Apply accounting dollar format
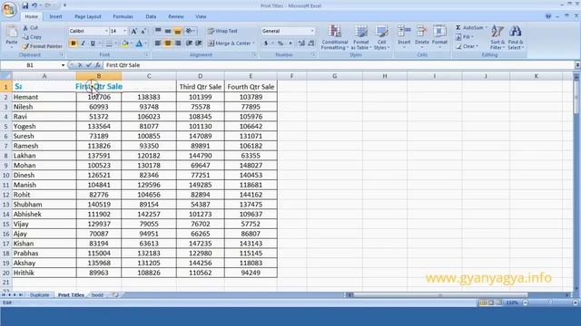This screenshot has width=581, height=326. (266, 43)
